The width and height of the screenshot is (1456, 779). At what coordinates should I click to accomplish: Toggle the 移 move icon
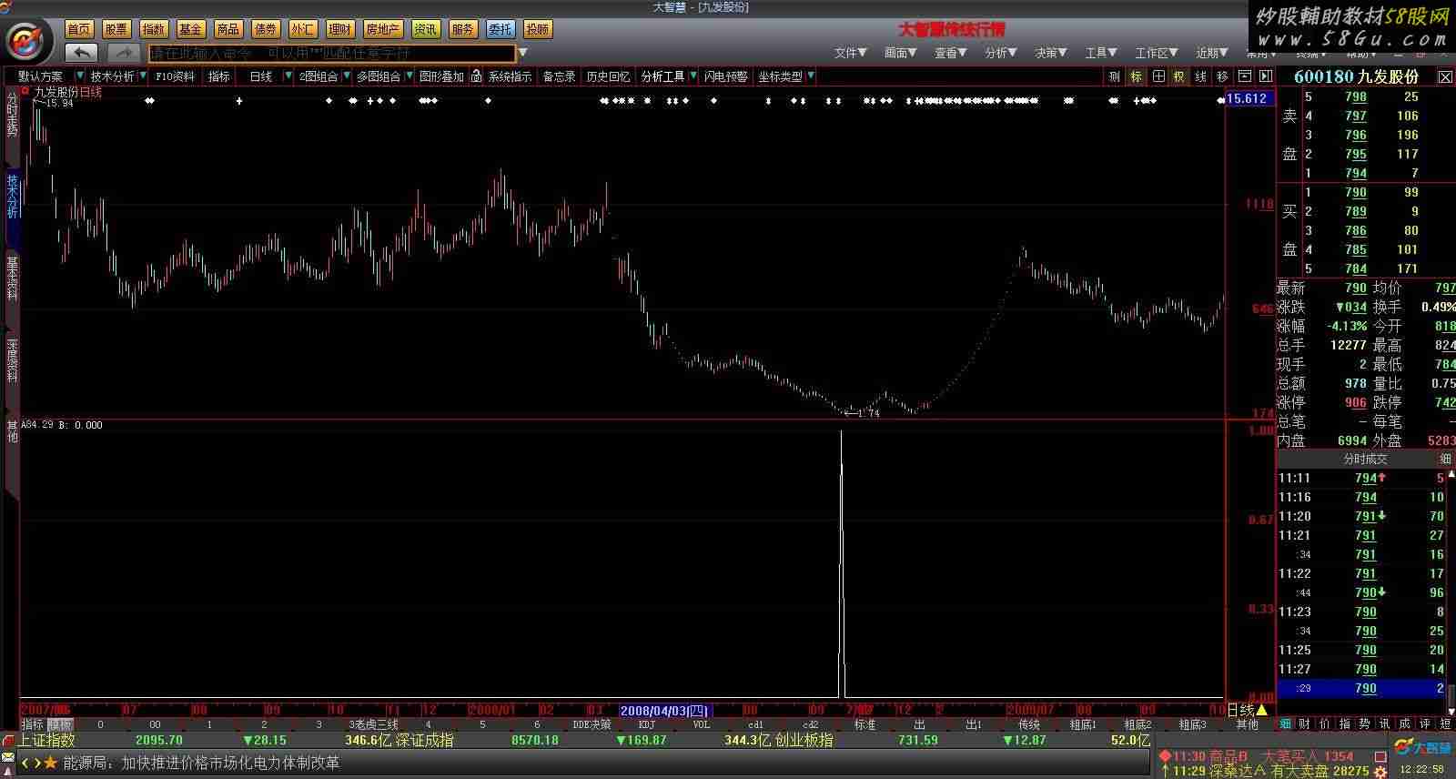(x=1222, y=76)
